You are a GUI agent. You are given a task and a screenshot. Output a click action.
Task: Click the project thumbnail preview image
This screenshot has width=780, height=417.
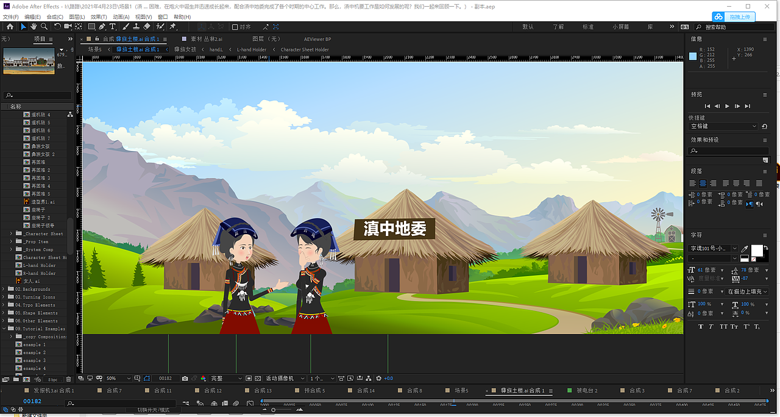[x=29, y=60]
